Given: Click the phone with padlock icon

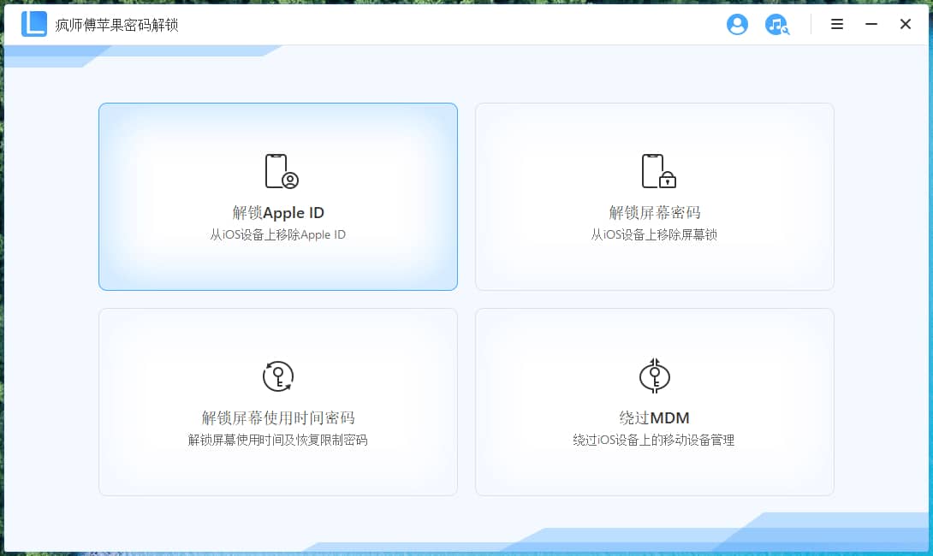Looking at the screenshot, I should pyautogui.click(x=658, y=171).
